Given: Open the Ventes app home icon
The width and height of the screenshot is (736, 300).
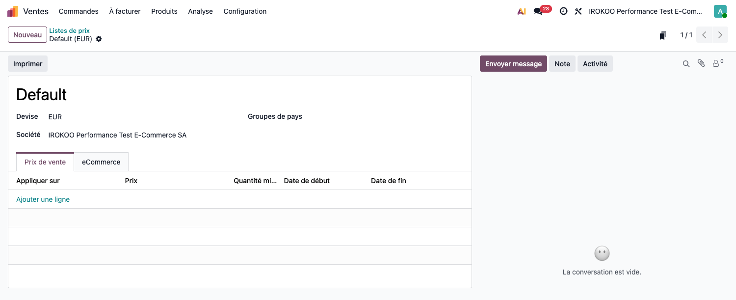Looking at the screenshot, I should tap(13, 11).
